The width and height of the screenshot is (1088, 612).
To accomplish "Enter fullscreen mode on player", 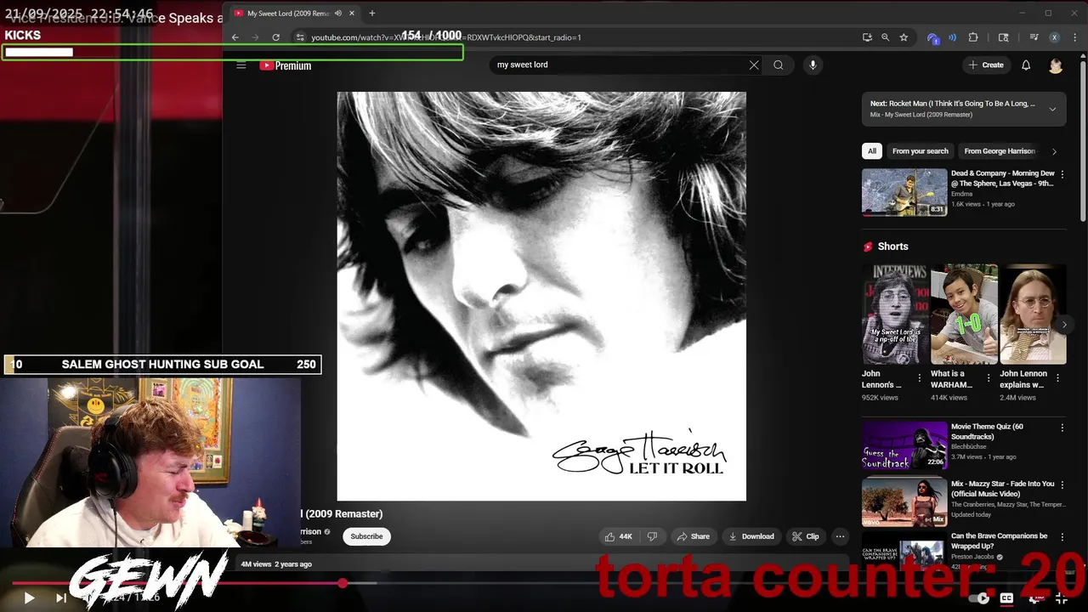I will click(x=1061, y=598).
